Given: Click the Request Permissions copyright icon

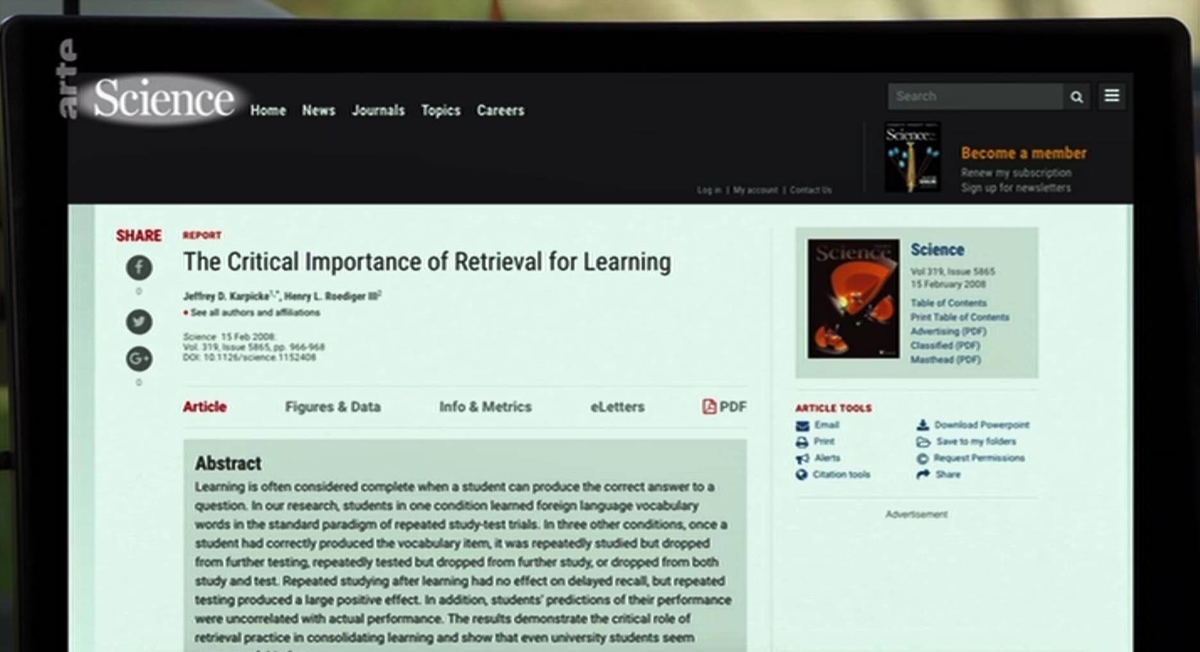Looking at the screenshot, I should 922,458.
